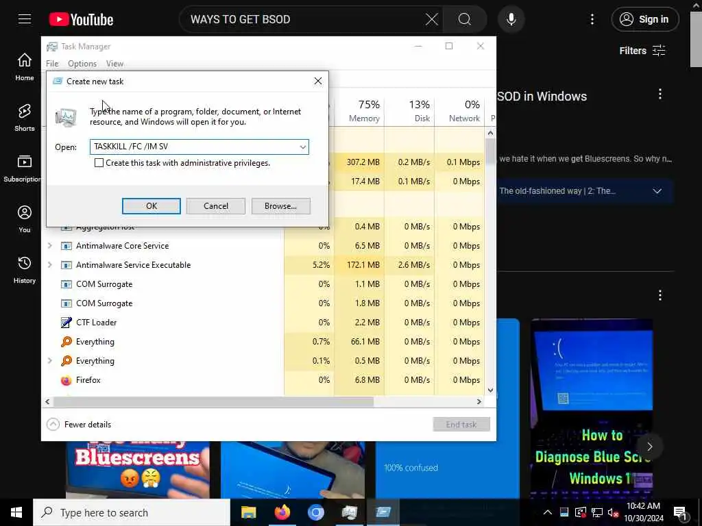Open History in the YouTube sidebar
The image size is (702, 526).
point(24,270)
